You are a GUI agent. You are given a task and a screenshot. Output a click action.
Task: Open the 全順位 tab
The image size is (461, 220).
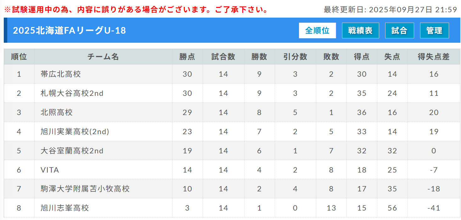click(317, 30)
